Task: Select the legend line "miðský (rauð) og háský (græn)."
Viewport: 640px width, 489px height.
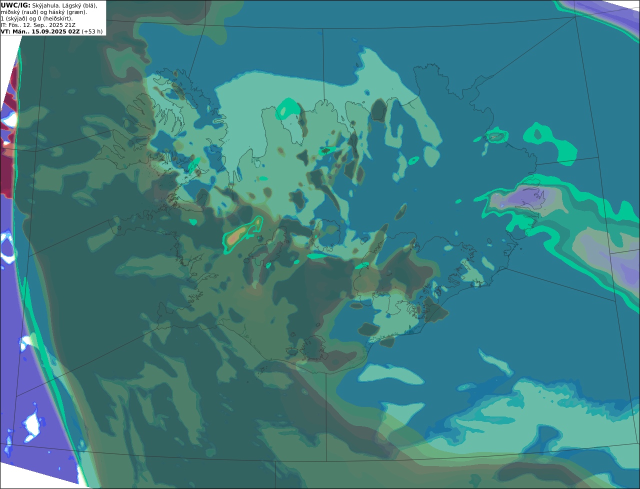Action: (x=43, y=12)
